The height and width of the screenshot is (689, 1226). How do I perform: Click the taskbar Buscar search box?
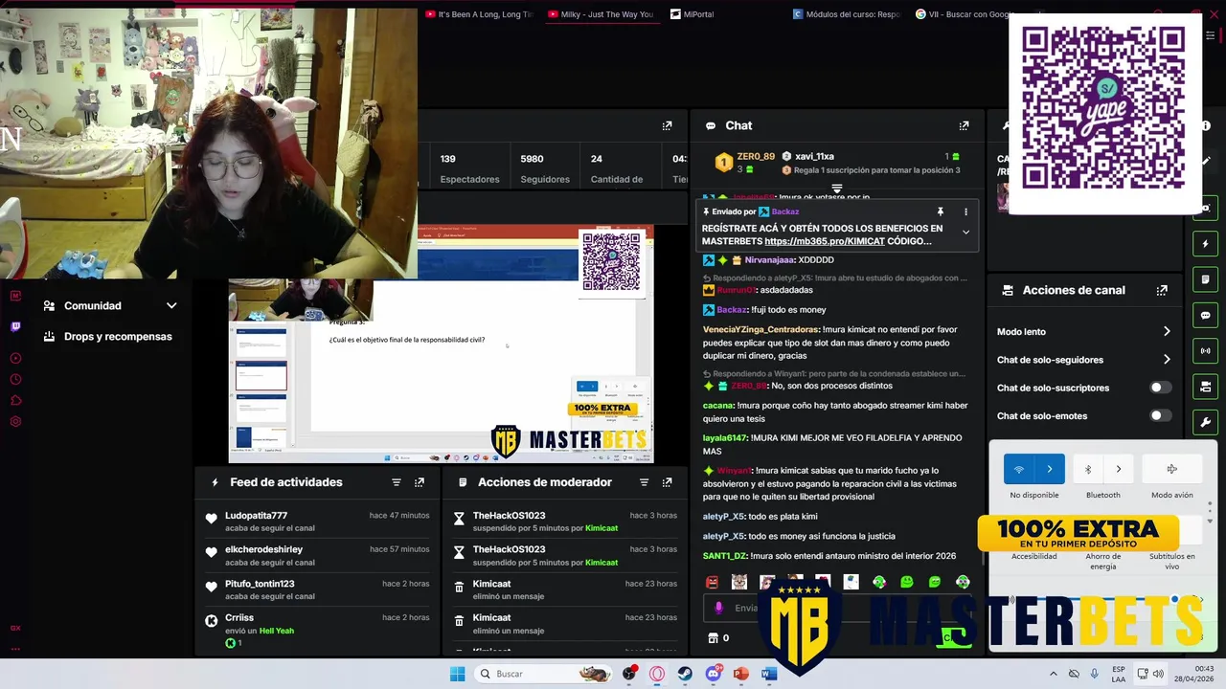click(x=544, y=674)
